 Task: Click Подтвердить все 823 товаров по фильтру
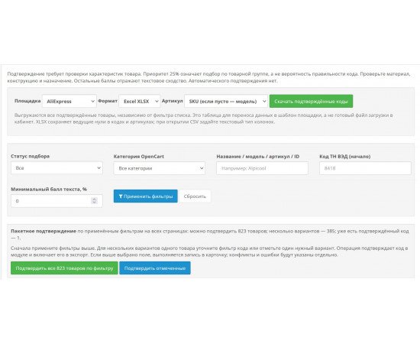64,268
